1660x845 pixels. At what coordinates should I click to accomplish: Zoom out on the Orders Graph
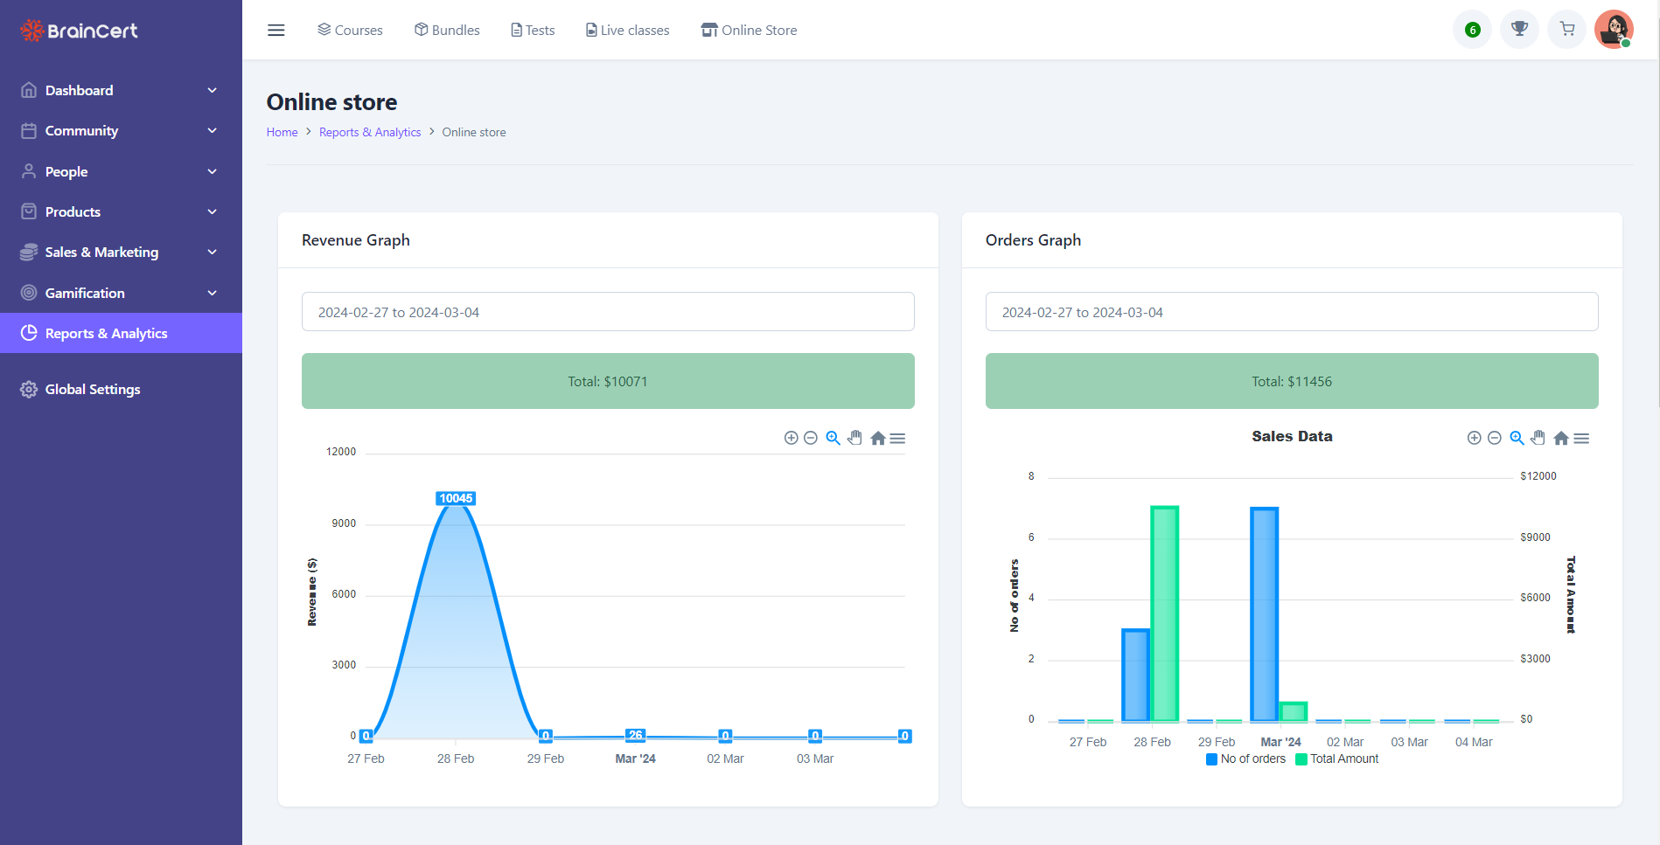coord(1495,438)
